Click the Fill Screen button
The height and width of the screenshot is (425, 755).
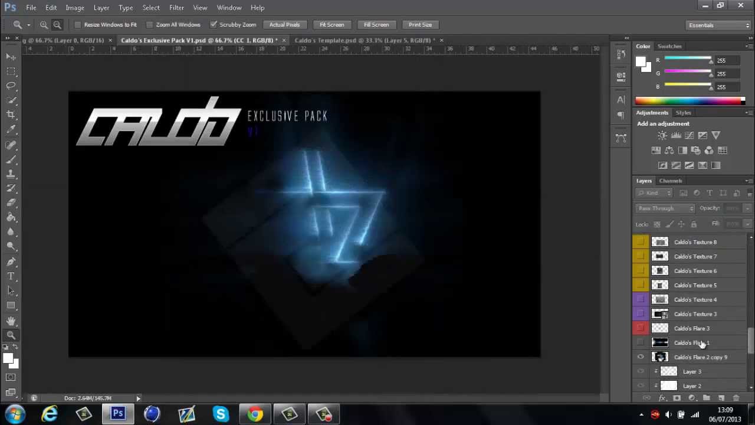coord(376,25)
